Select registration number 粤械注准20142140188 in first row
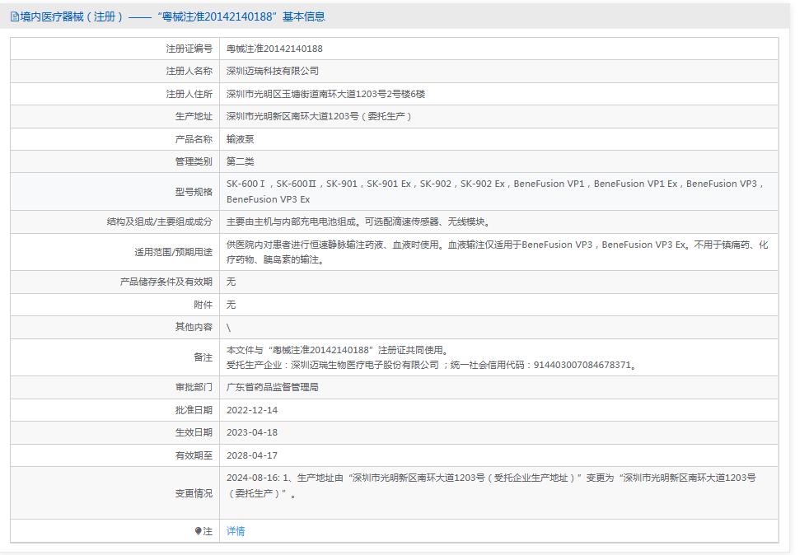This screenshot has width=809, height=555. pos(274,49)
